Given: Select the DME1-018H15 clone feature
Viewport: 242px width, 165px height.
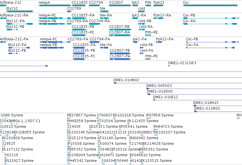Looking at the screenshot, I should point(218,106).
